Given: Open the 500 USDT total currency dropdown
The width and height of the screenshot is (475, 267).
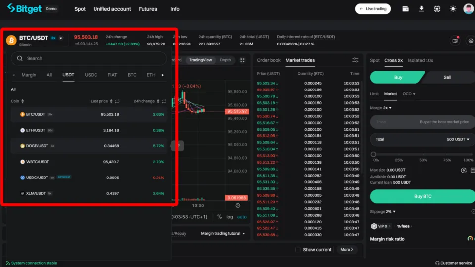Looking at the screenshot, I should tap(458, 139).
